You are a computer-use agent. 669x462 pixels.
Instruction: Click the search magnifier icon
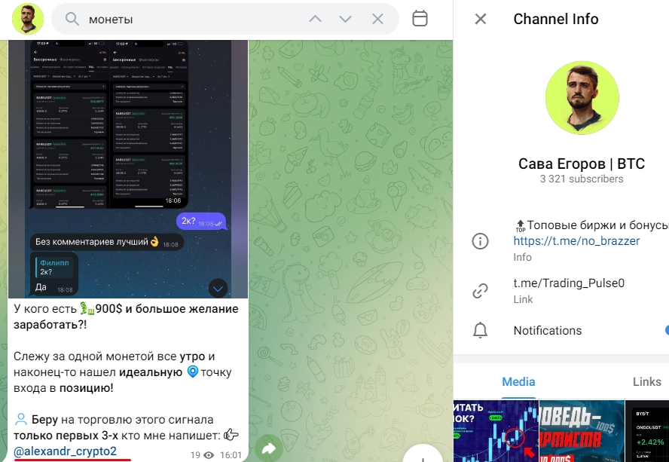click(x=72, y=19)
